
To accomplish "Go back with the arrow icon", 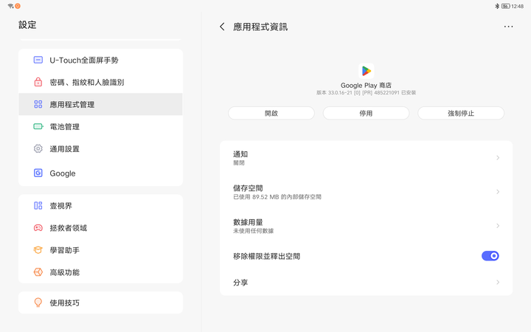I will point(222,27).
